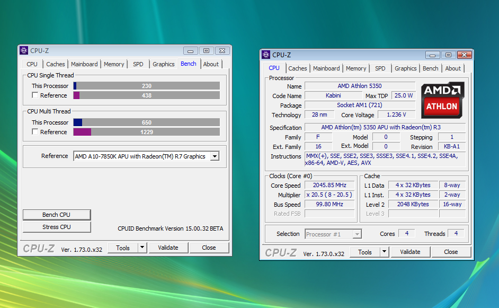499x308 pixels.
Task: Open Mainboard tab in Bench window
Action: point(84,64)
